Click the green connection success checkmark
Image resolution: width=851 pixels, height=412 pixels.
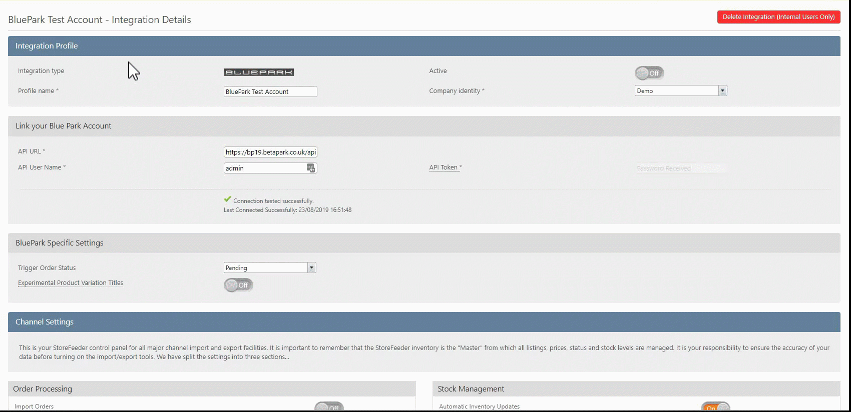(228, 199)
